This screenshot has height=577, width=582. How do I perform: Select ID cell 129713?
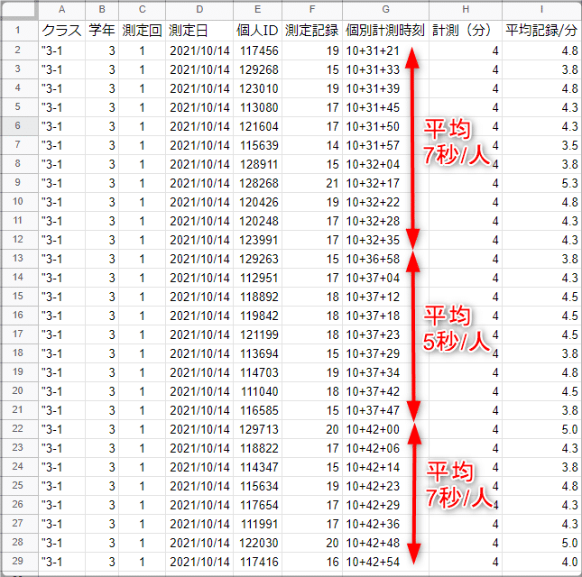click(x=257, y=429)
